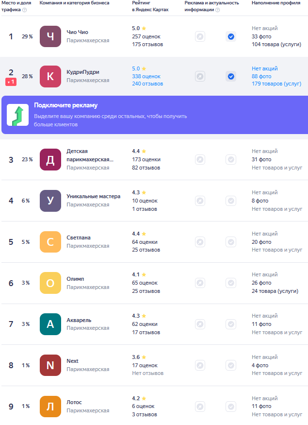Click the help icon next to Реклама и актуальность информации
This screenshot has width=308, height=425.
coord(218,10)
